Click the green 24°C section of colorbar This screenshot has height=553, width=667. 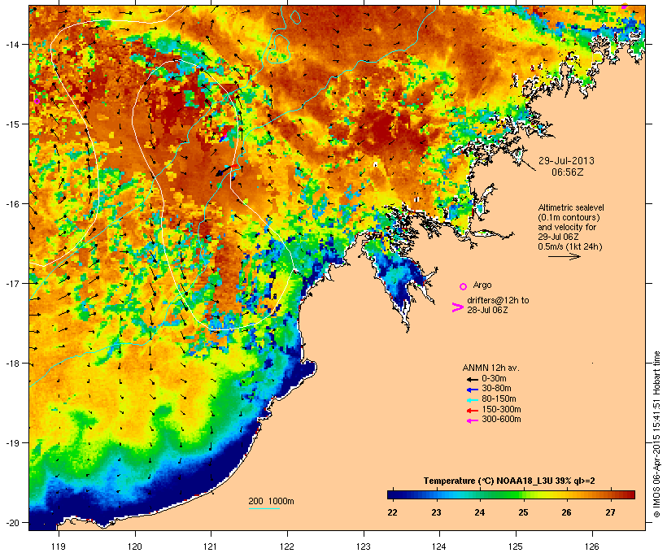pos(480,494)
